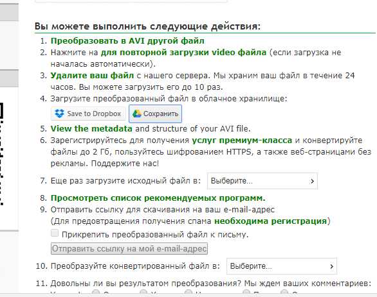This screenshot has height=297, width=377.
Task: Click 'для повторной загрузки video файла' link
Action: 183,52
